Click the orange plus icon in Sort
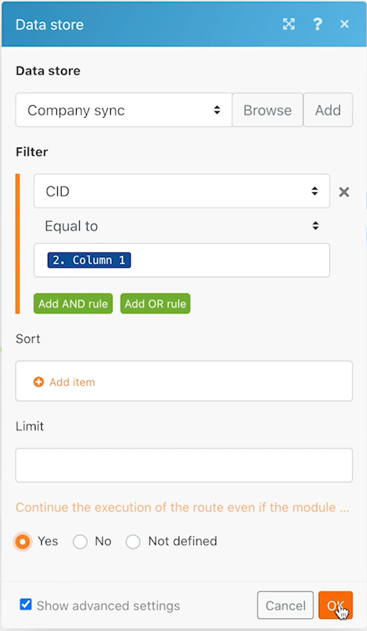 (x=39, y=382)
